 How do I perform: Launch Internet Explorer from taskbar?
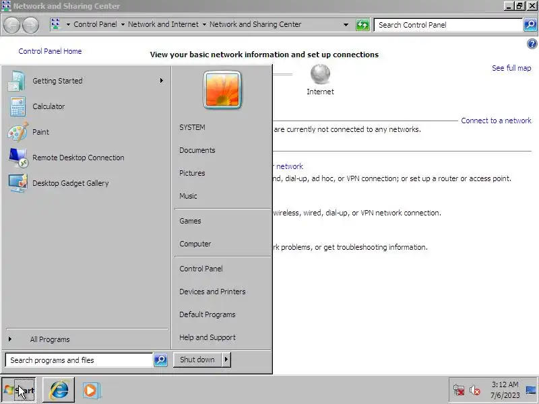pyautogui.click(x=59, y=390)
